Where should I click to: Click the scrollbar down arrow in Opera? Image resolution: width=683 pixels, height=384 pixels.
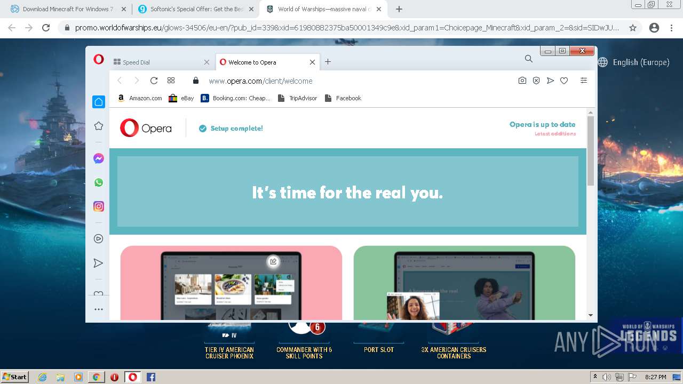[591, 315]
